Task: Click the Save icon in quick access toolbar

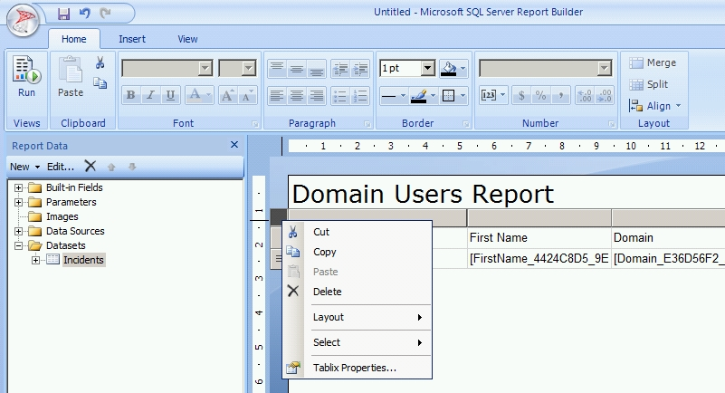Action: point(63,14)
